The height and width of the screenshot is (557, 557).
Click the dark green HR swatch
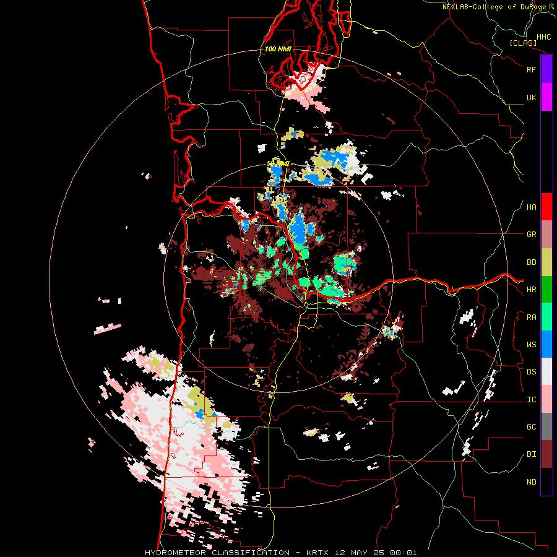[546, 289]
